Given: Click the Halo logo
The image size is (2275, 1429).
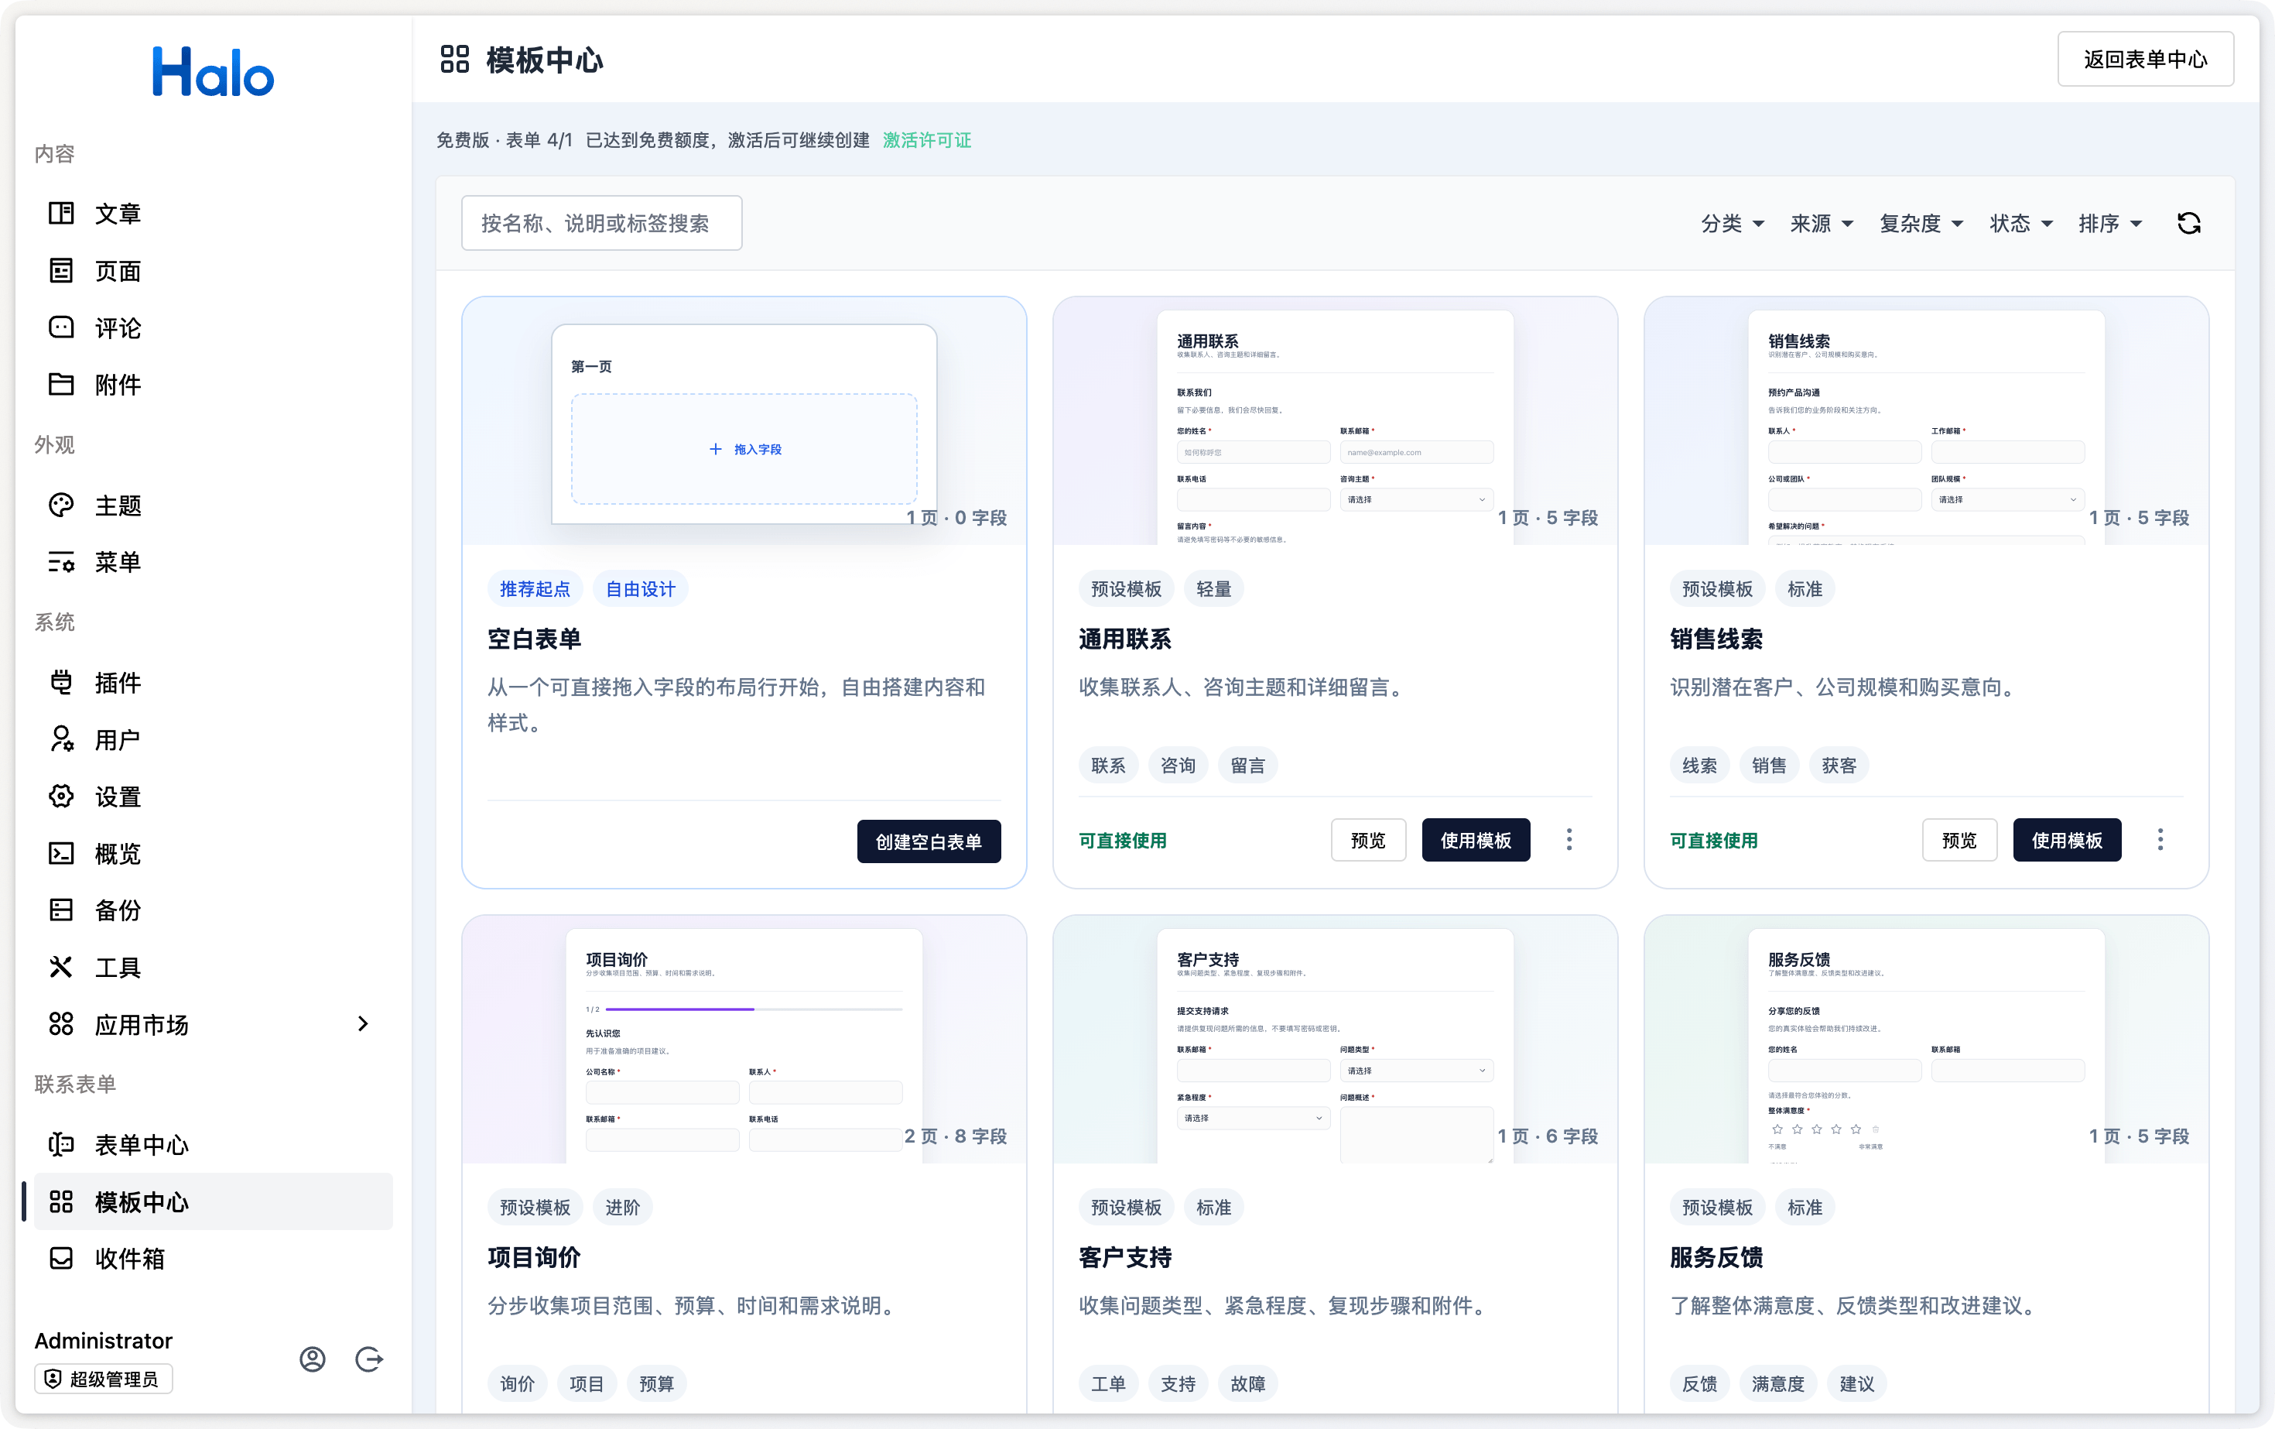Looking at the screenshot, I should 214,72.
